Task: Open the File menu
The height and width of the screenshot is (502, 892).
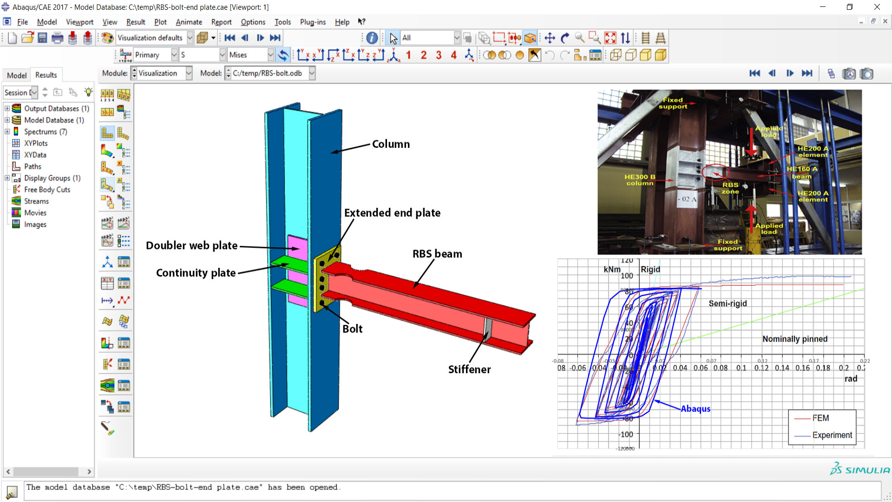Action: (22, 22)
